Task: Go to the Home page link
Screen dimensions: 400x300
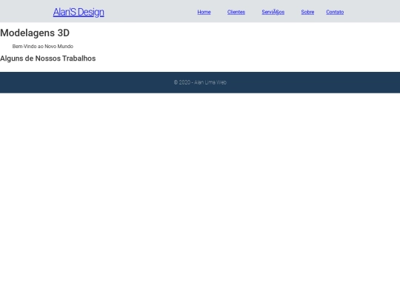Action: tap(204, 12)
